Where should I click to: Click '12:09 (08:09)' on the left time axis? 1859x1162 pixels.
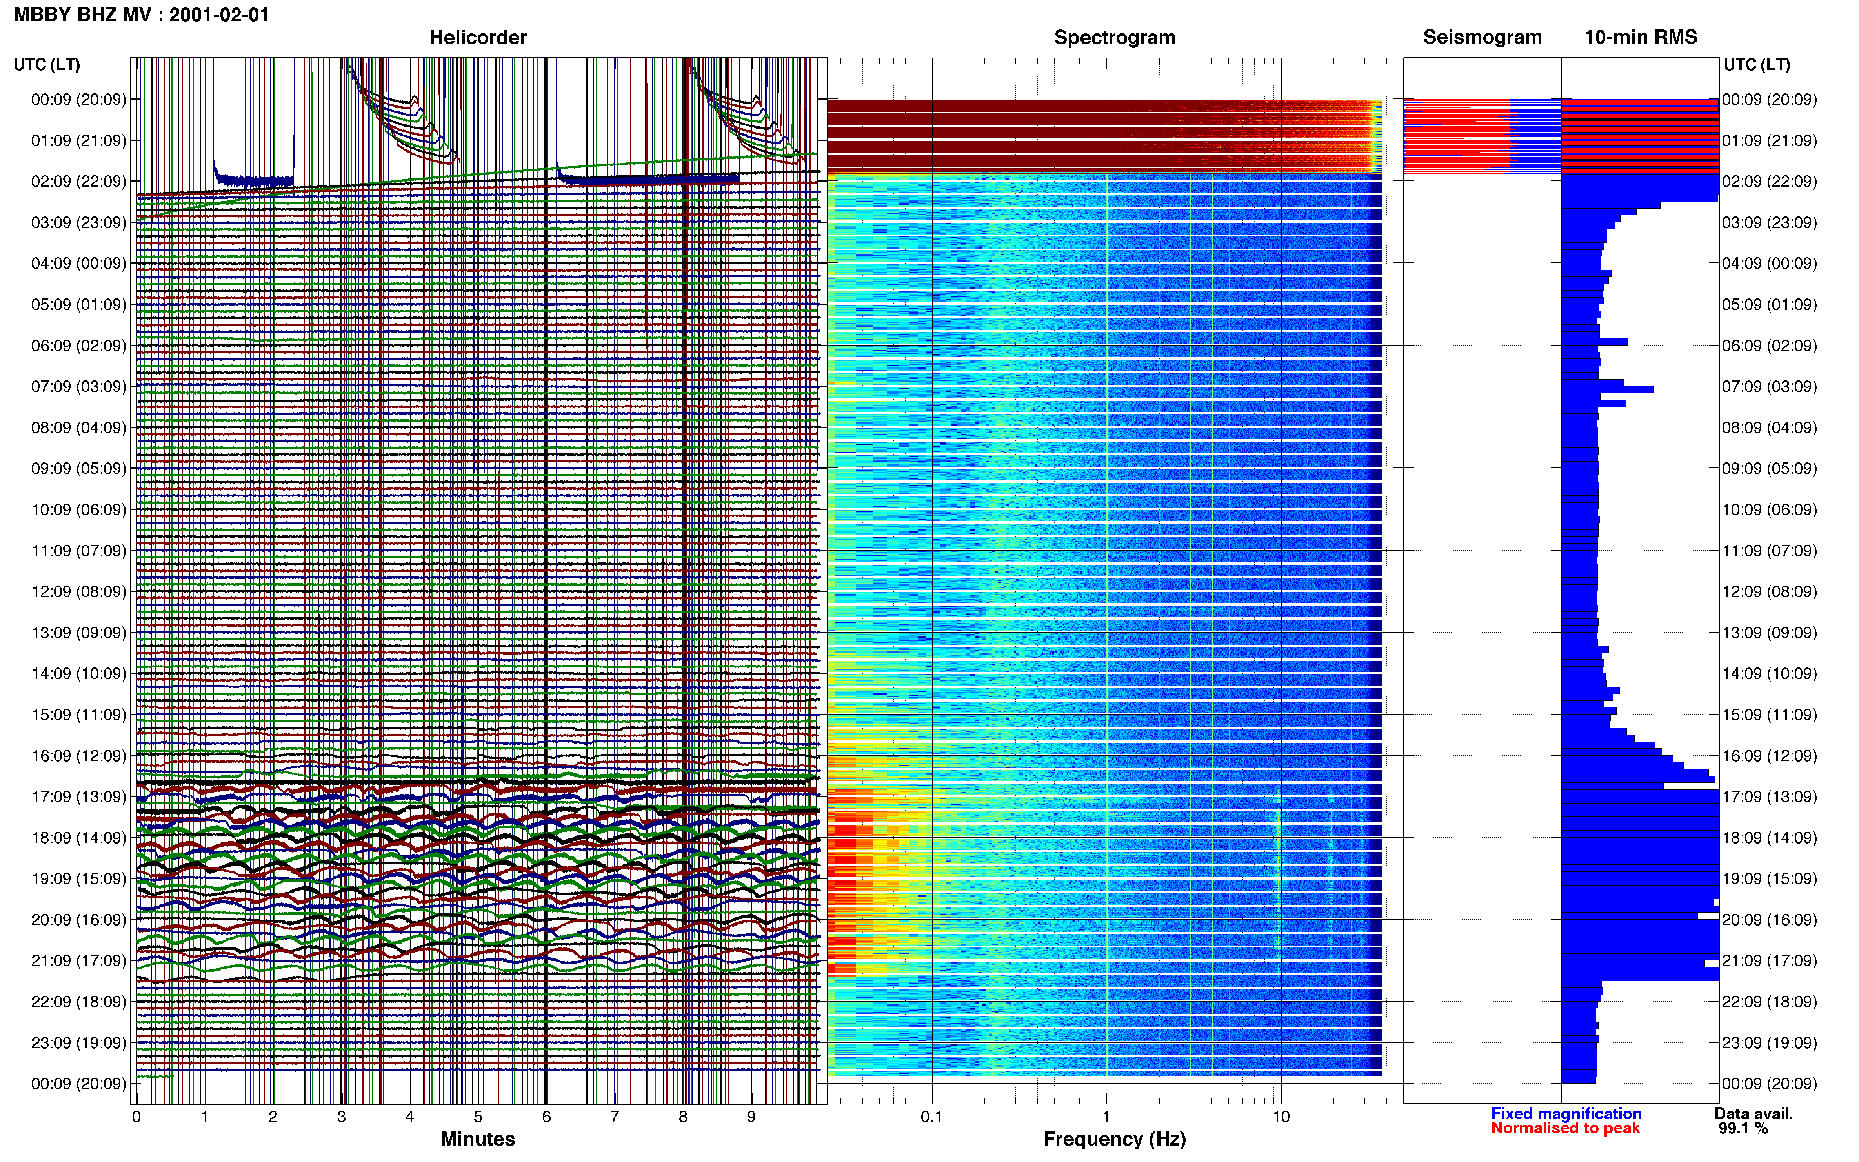tap(78, 592)
